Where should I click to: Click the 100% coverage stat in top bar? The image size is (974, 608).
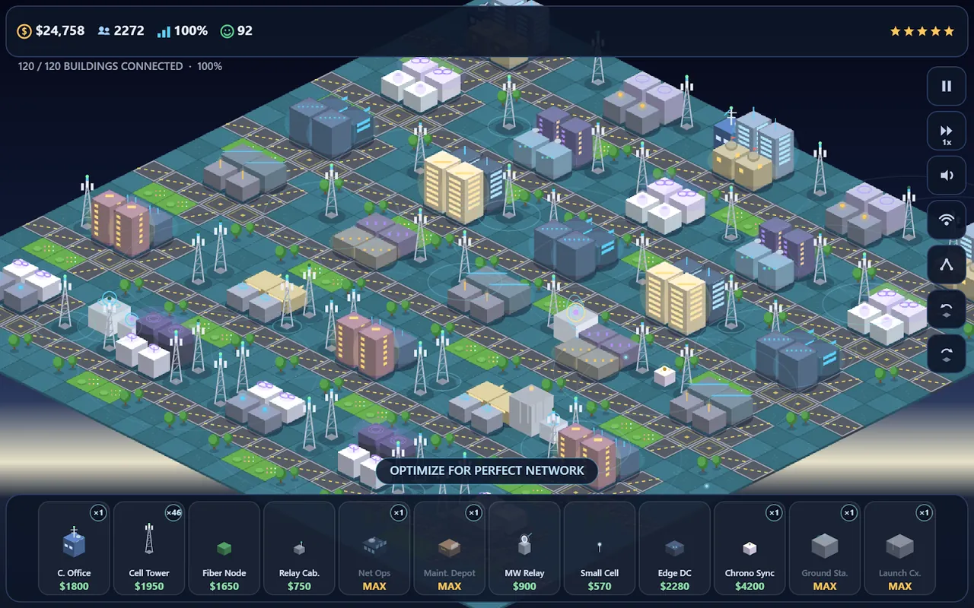coord(183,31)
